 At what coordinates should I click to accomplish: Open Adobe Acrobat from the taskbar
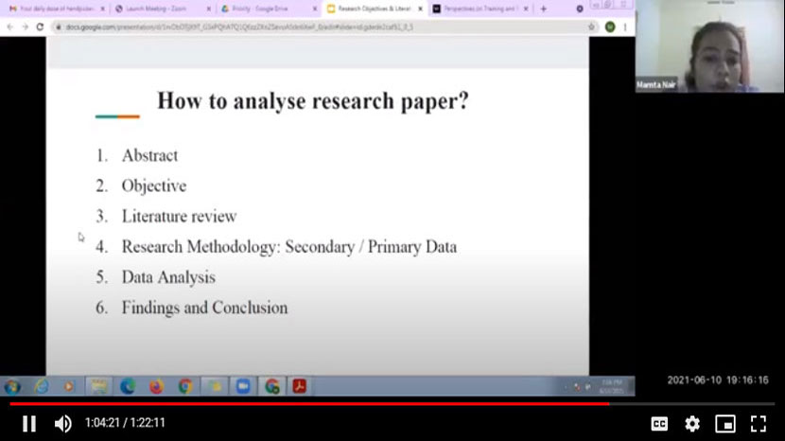[x=300, y=386]
